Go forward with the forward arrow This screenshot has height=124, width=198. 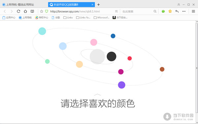point(12,11)
